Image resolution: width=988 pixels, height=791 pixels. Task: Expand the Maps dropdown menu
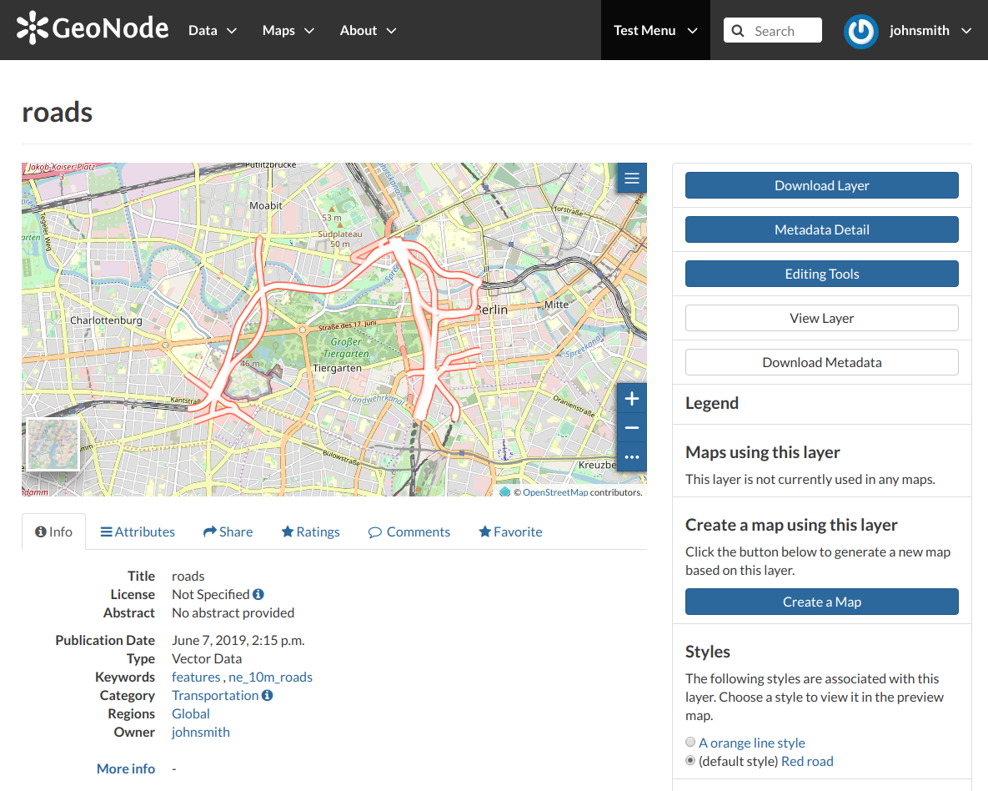(288, 30)
